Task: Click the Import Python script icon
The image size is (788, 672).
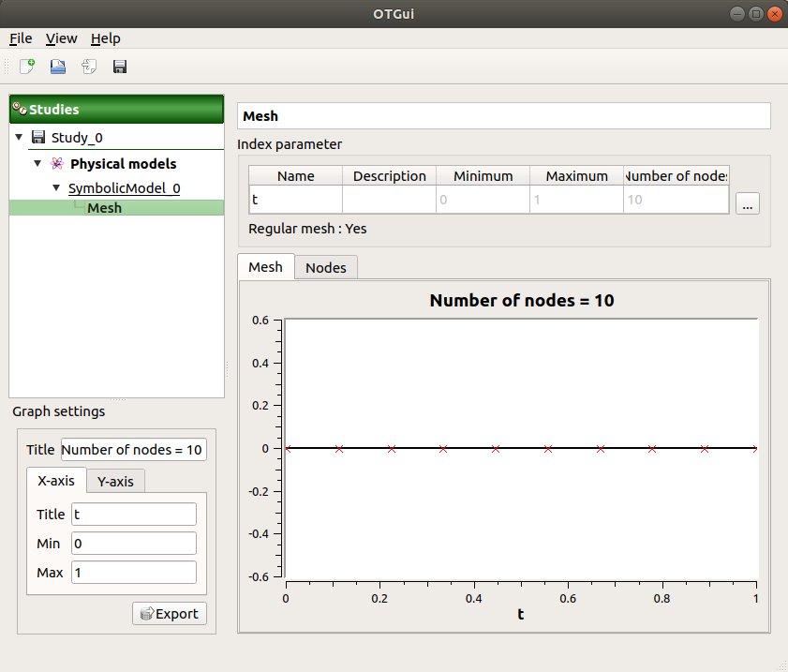Action: (x=89, y=67)
